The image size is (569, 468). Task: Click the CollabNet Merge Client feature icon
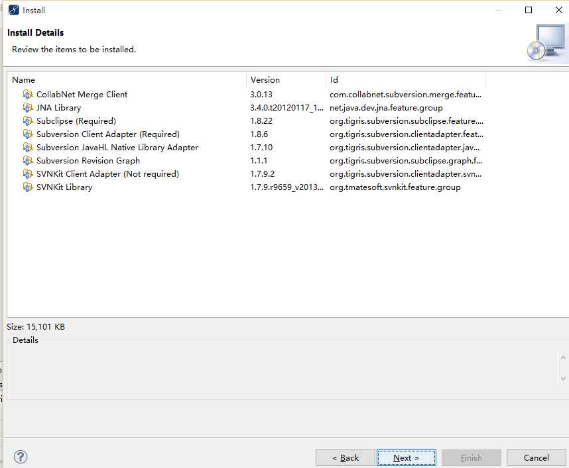tap(28, 95)
